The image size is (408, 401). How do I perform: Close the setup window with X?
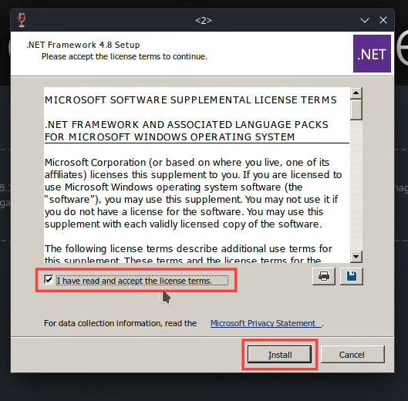click(383, 20)
